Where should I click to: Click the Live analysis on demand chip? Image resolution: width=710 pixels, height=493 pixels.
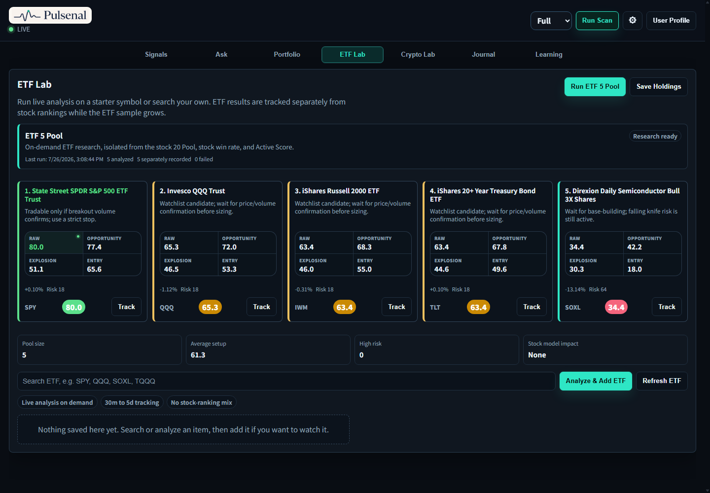57,403
